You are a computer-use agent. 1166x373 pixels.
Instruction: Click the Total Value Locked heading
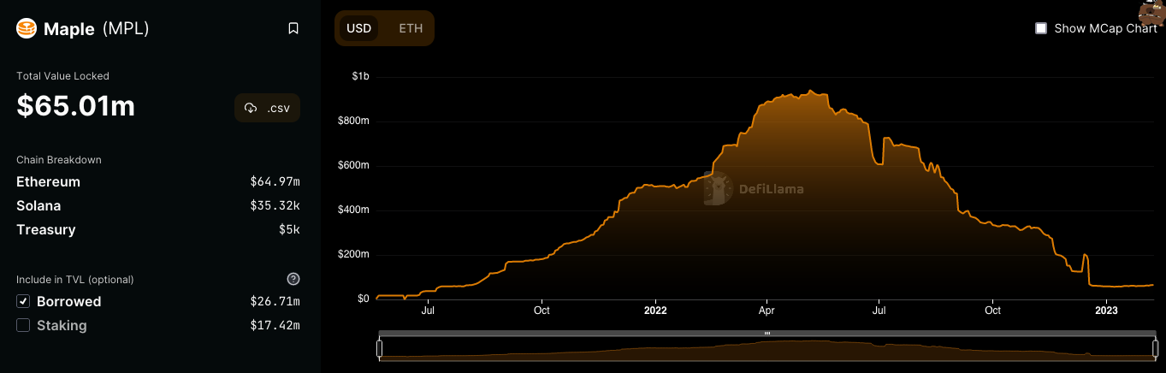62,75
